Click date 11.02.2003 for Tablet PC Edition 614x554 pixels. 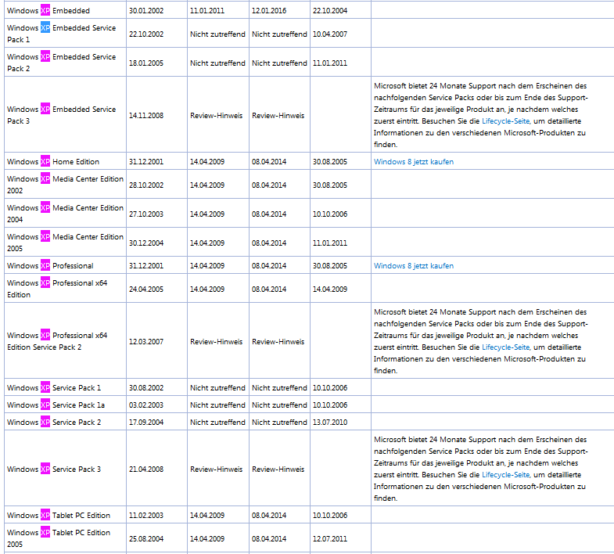(146, 516)
